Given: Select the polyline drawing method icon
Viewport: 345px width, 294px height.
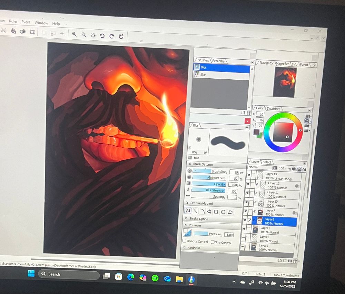Looking at the screenshot, I should pos(209,212).
